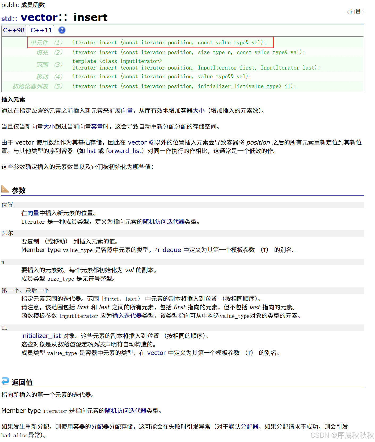Click the 位置 parameter name row
This screenshot has height=442, width=375.
pos(183,205)
